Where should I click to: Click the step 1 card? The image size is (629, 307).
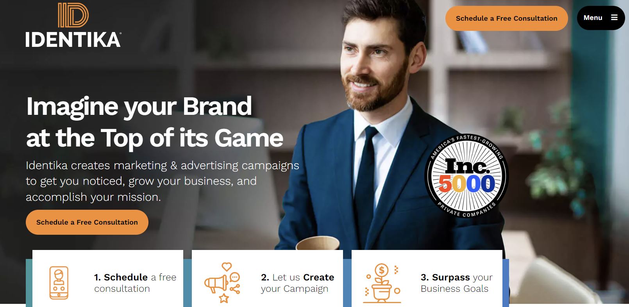108,278
